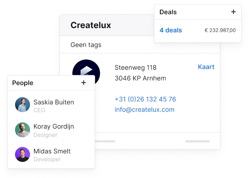
Task: Select Midas Smelt's name entry
Action: click(52, 151)
